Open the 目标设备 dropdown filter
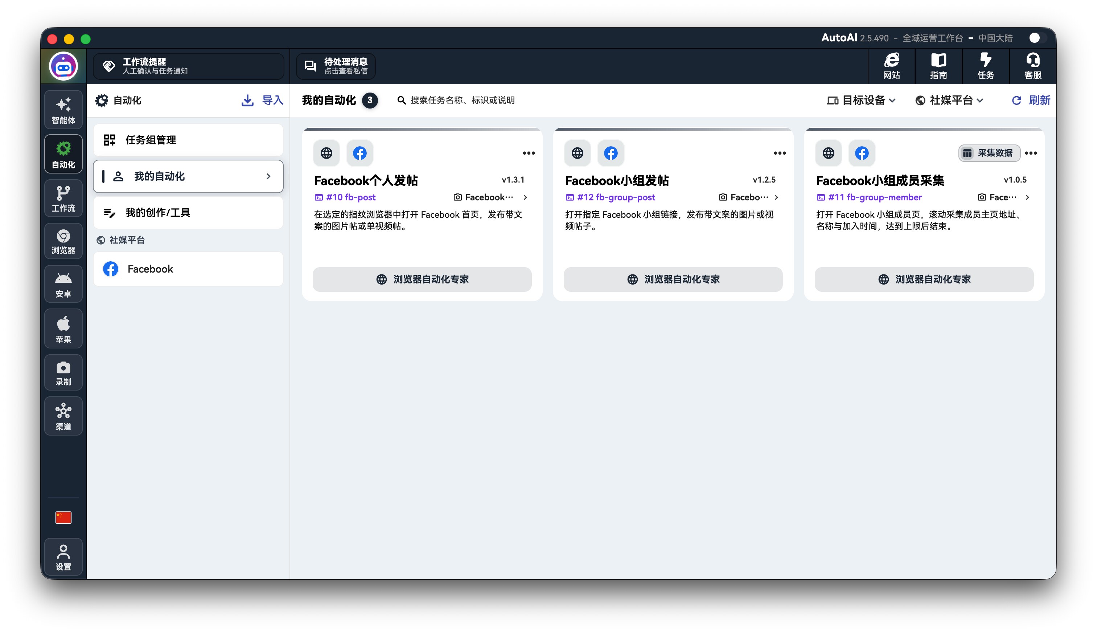Image resolution: width=1097 pixels, height=633 pixels. (x=861, y=101)
